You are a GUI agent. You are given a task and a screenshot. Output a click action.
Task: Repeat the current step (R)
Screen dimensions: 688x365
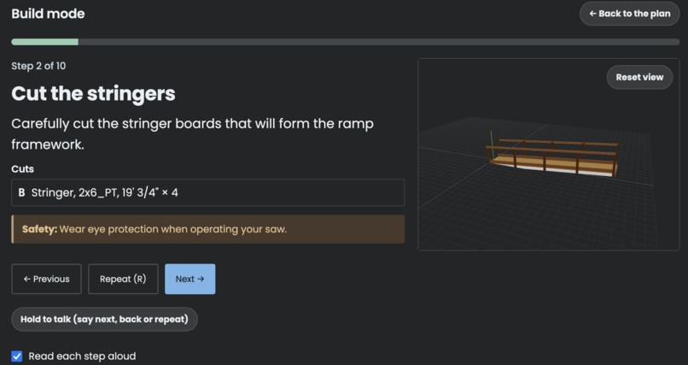123,279
